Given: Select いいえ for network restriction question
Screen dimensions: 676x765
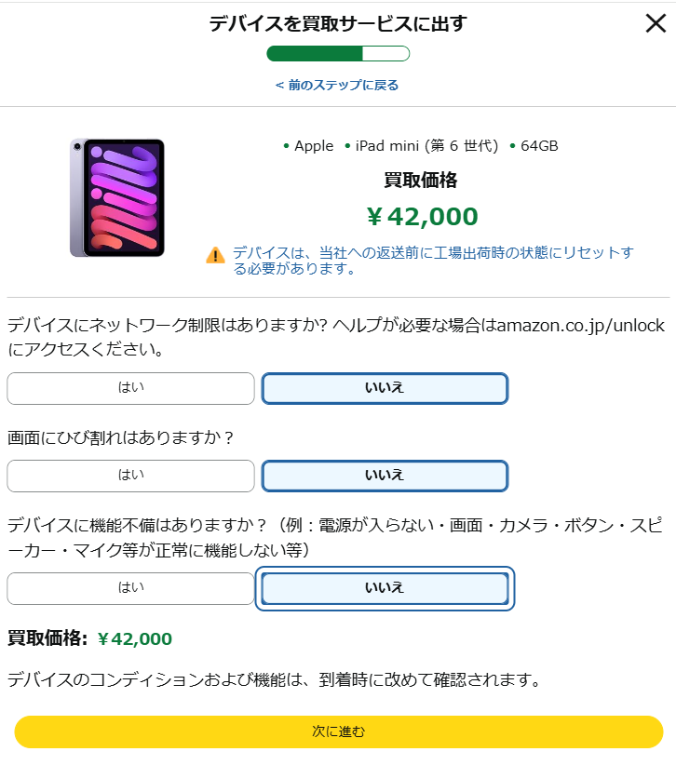Looking at the screenshot, I should [385, 388].
